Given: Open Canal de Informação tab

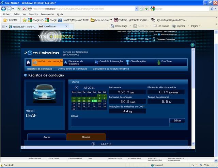Looking at the screenshot, I should click(109, 62).
